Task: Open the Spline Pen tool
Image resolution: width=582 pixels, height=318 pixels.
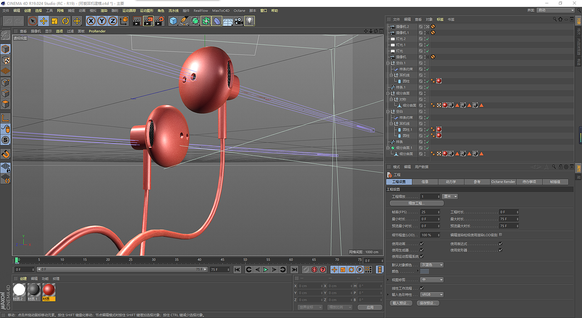Action: 184,21
